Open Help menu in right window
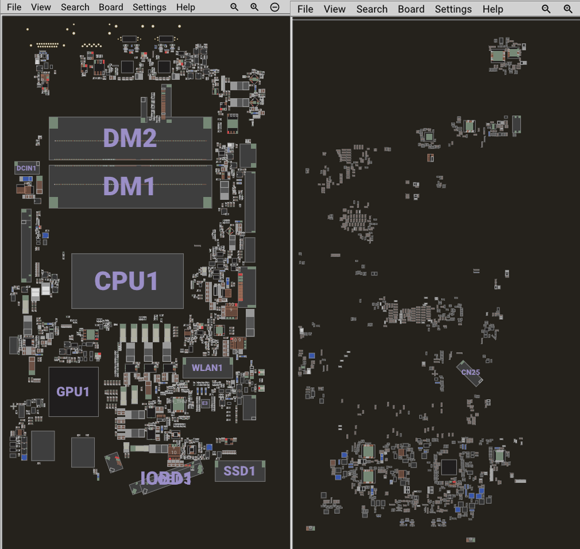The height and width of the screenshot is (549, 580). tap(493, 9)
